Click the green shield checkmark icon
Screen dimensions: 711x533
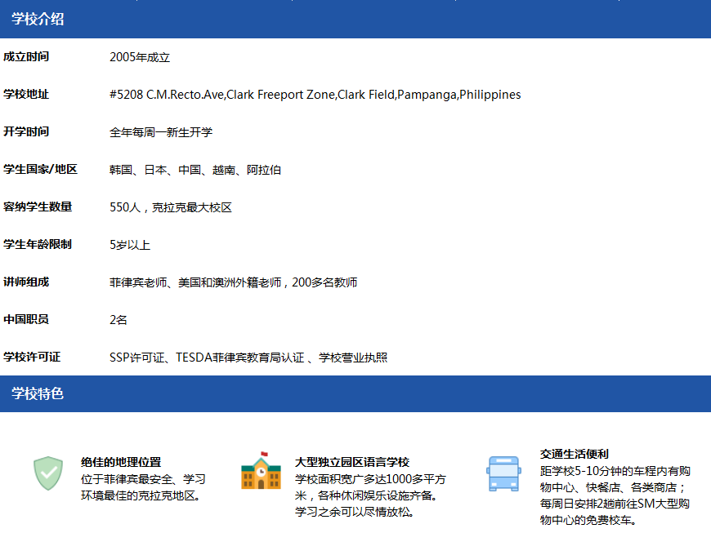point(48,473)
